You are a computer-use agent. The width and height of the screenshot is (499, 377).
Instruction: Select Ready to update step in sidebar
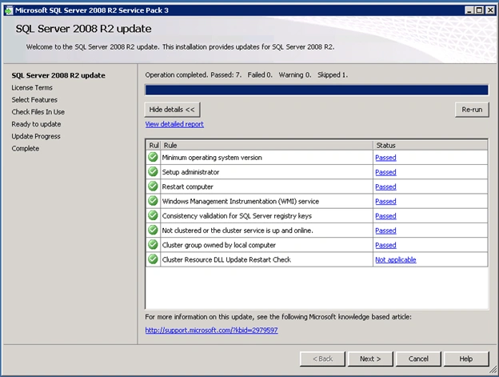(x=36, y=124)
